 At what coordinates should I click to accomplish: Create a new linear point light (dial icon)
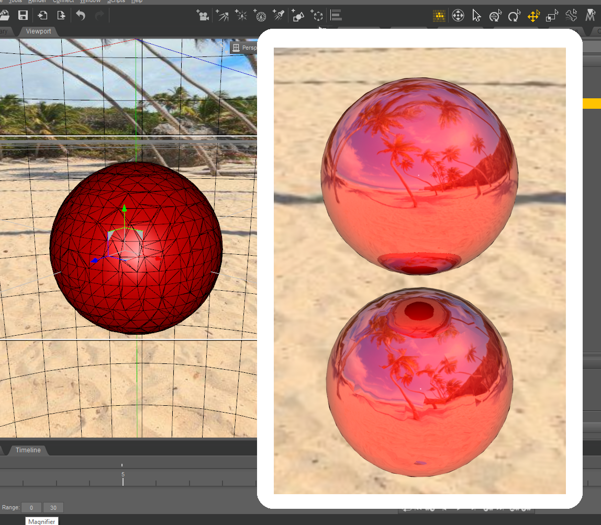click(260, 15)
